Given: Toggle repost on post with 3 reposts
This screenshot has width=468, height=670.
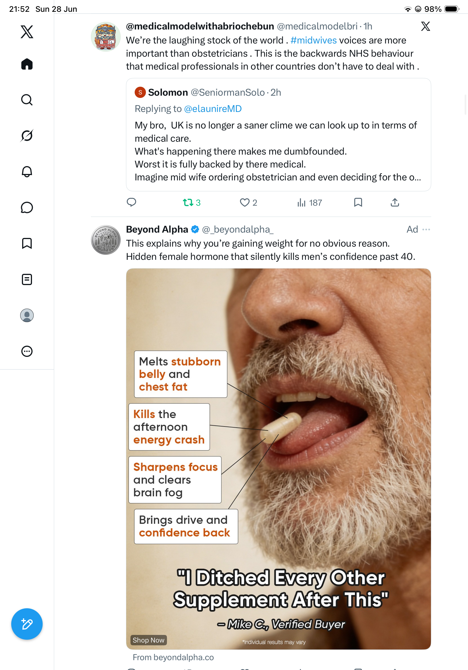Looking at the screenshot, I should click(192, 203).
